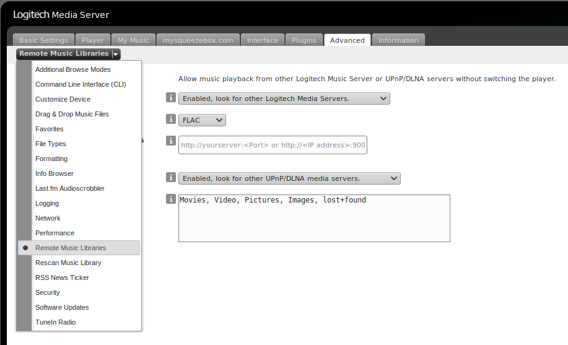Click the info icon beside the Logitech Media Servers dropdown
Screen dimensions: 568x345
click(x=170, y=97)
